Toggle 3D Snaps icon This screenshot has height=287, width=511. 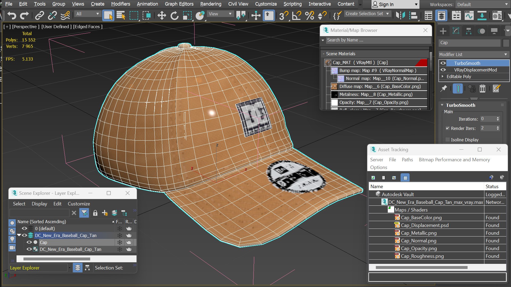click(284, 15)
